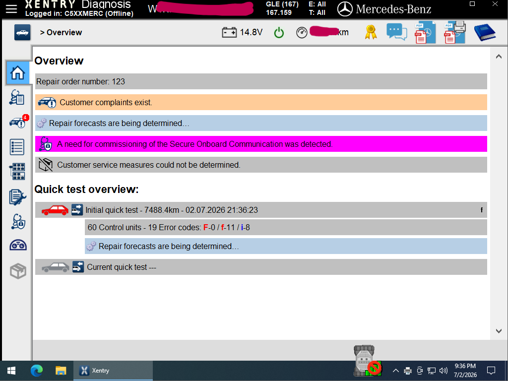
Task: Open the instrument cluster gauge sidebar icon
Action: (x=18, y=245)
